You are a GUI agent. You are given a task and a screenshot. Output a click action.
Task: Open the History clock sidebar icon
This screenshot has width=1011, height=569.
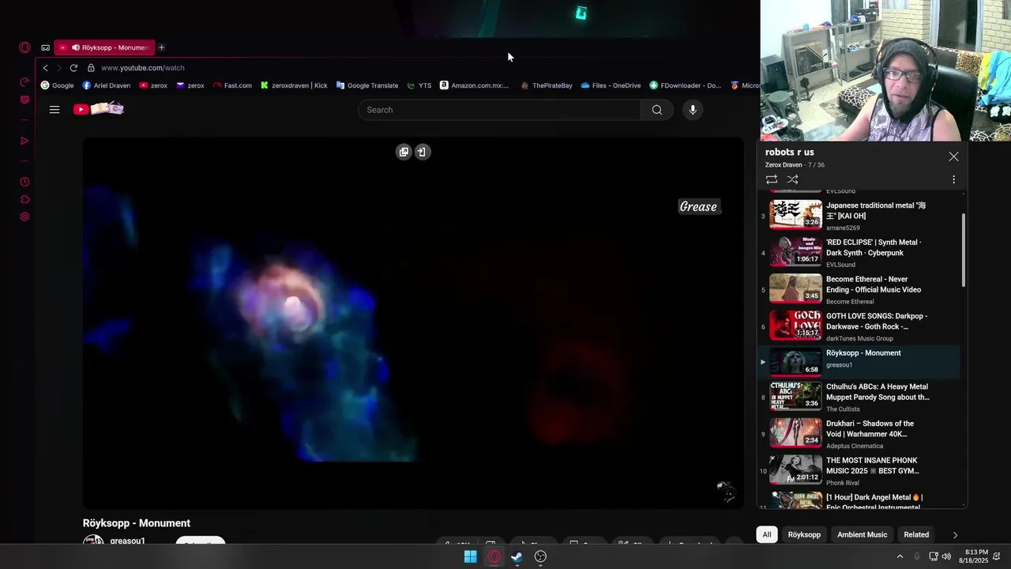pyautogui.click(x=24, y=182)
